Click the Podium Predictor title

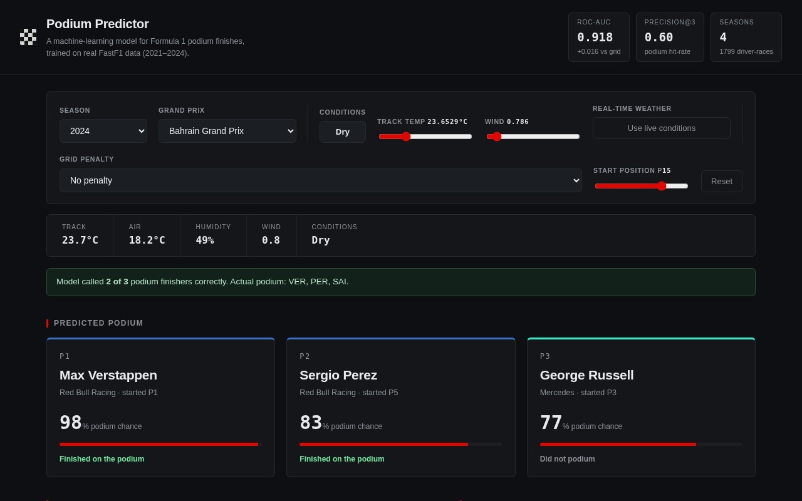98,24
